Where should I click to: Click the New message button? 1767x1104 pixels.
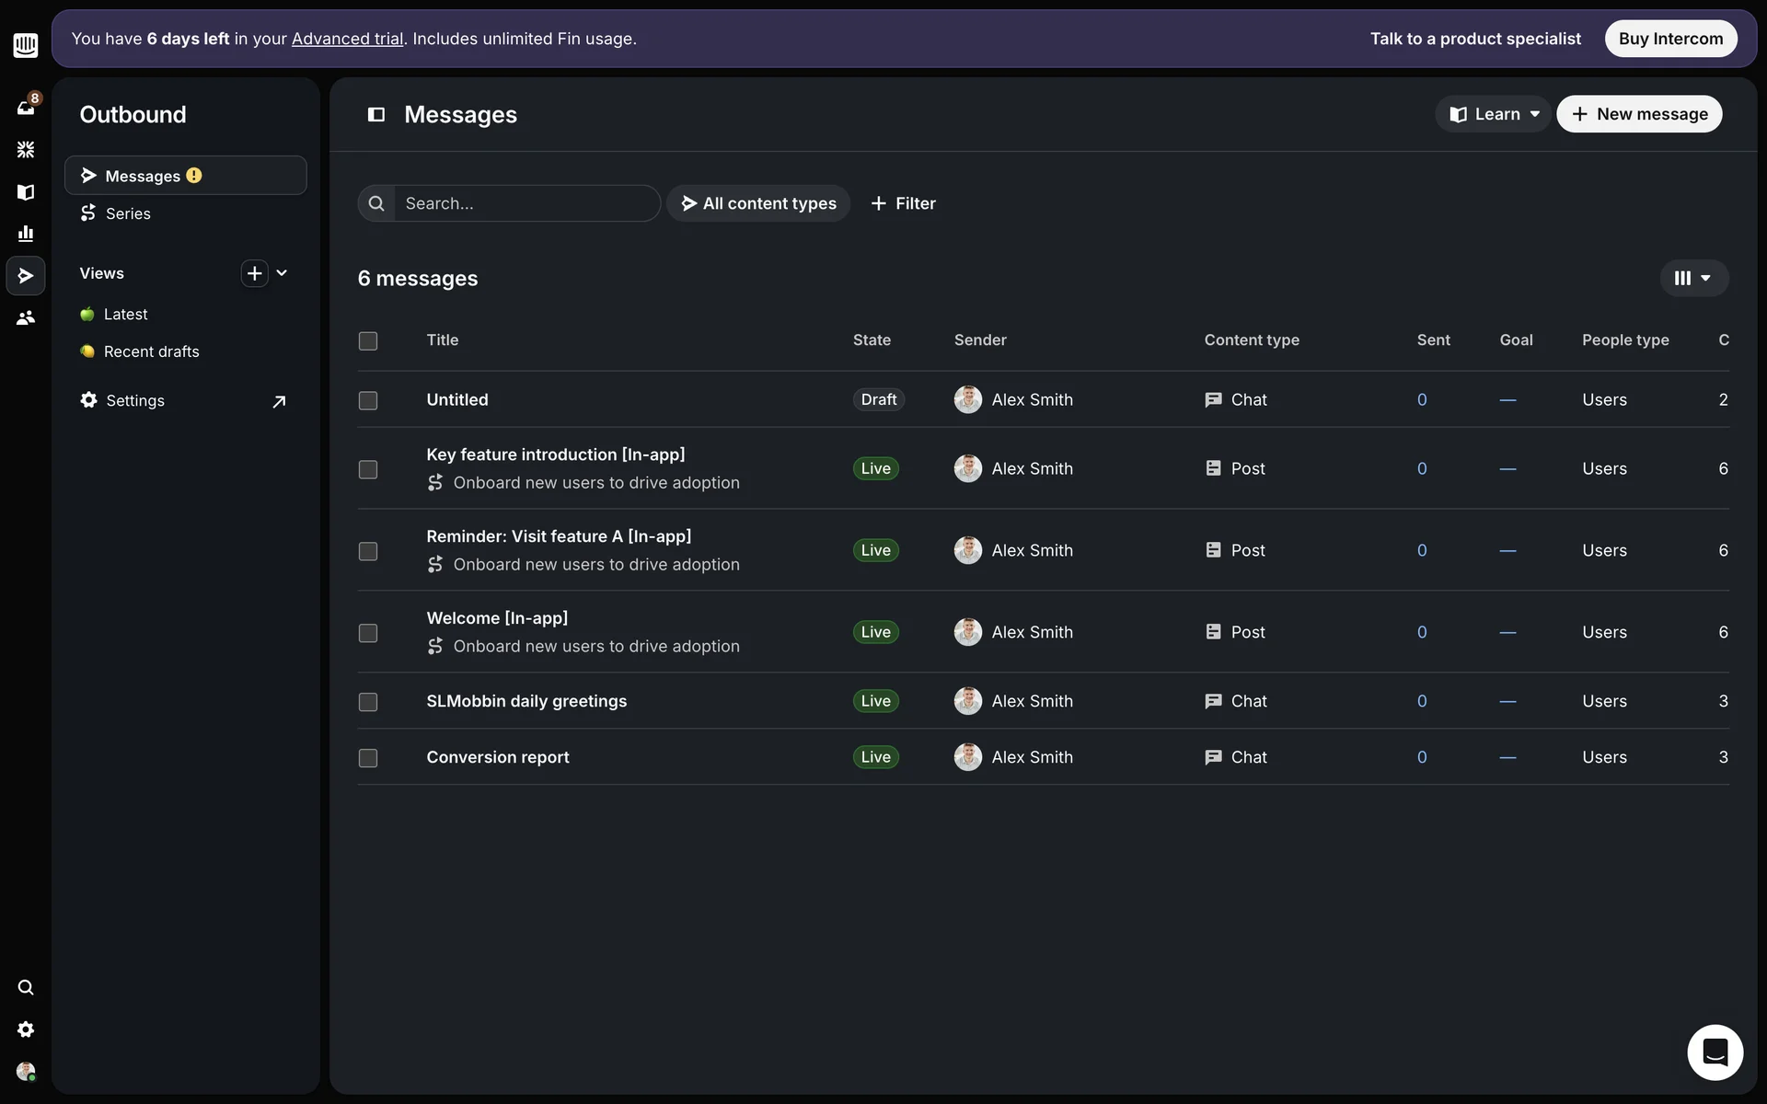coord(1639,114)
